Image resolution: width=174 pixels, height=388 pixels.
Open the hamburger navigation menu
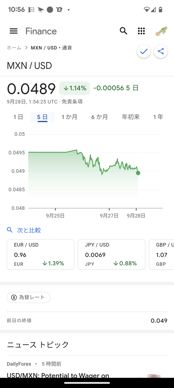point(14,31)
